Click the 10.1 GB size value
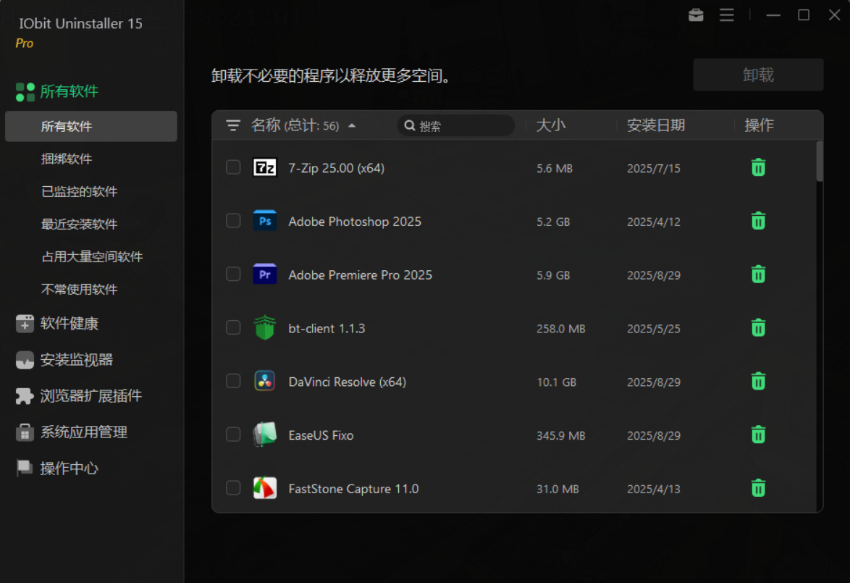Image resolution: width=850 pixels, height=583 pixels. (x=556, y=382)
